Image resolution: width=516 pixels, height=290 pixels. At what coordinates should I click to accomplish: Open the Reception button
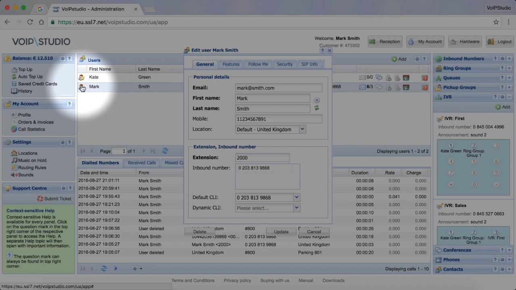point(385,41)
